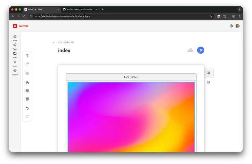Open the Learn lightbulb in sidebar

point(15,63)
